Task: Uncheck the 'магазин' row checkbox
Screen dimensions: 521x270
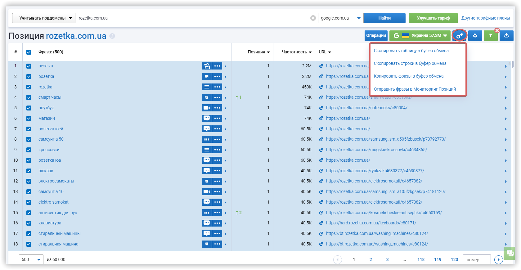Action: click(29, 119)
